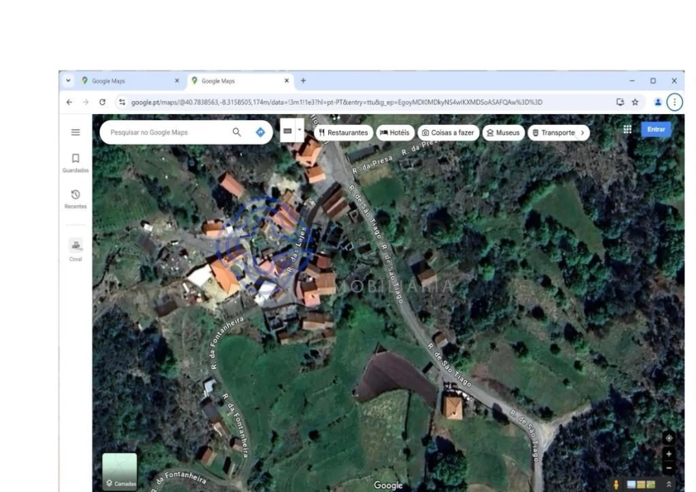Image resolution: width=696 pixels, height=492 pixels.
Task: Click the my location target button
Action: coord(669,438)
